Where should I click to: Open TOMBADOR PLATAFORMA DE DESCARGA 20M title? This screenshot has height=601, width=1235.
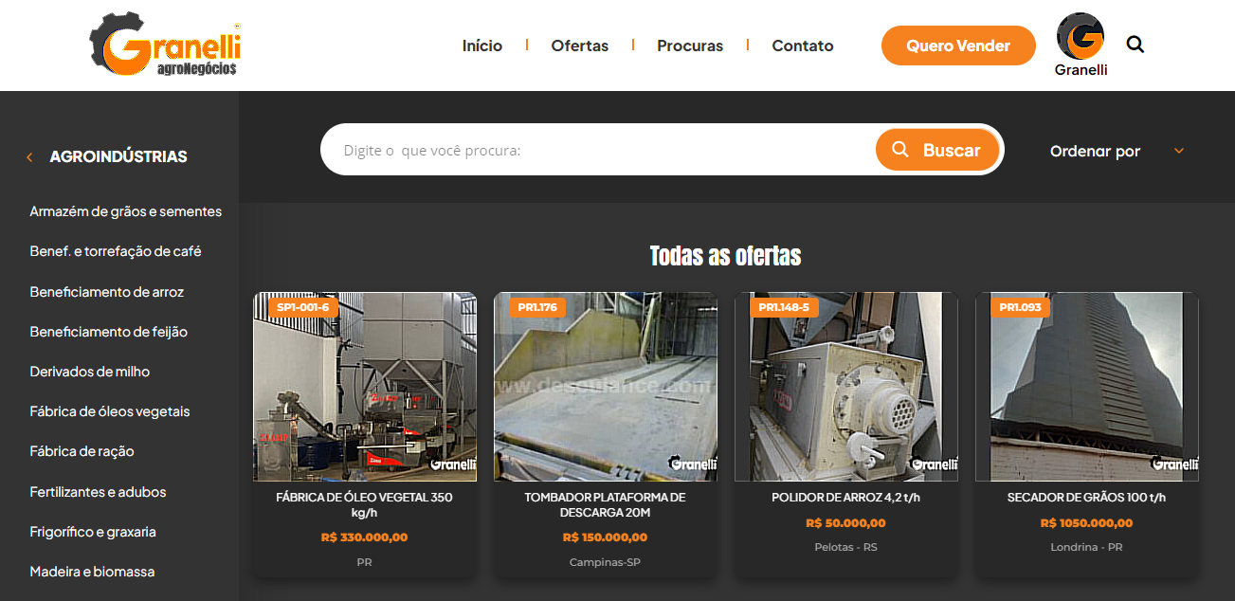click(x=606, y=505)
